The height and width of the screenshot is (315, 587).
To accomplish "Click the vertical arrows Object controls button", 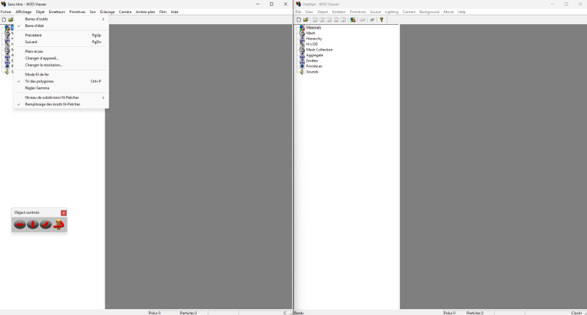I will [33, 224].
